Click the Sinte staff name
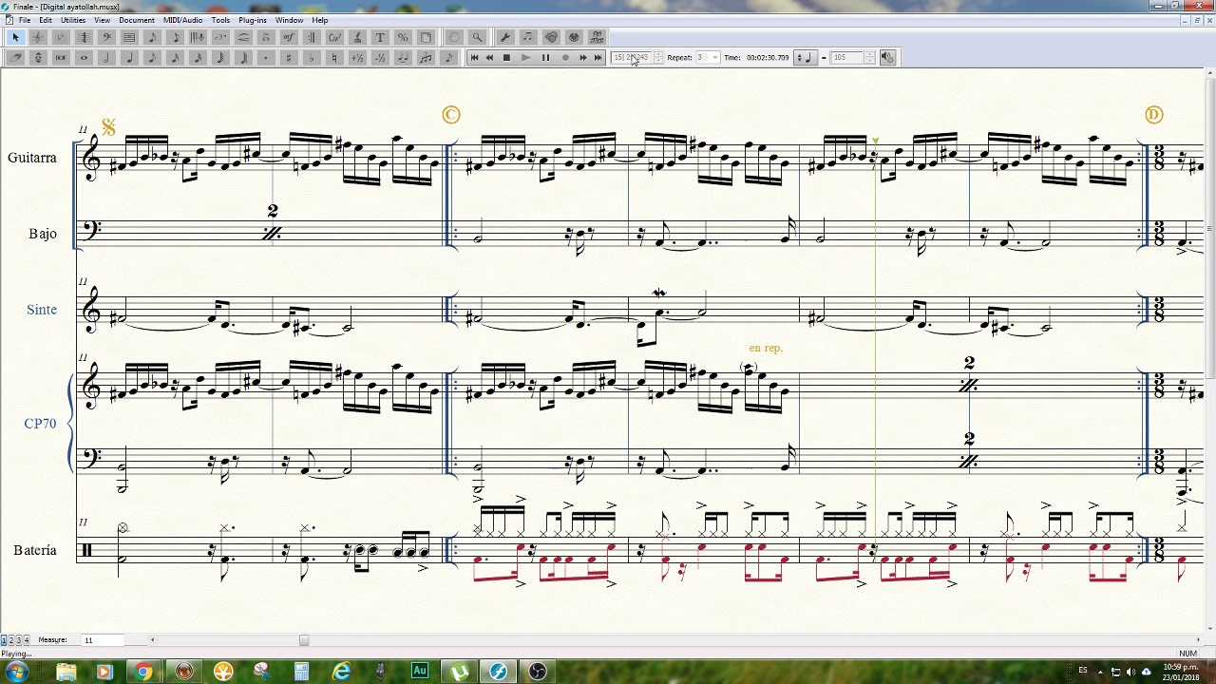Screen dimensions: 1216x684 (42, 310)
